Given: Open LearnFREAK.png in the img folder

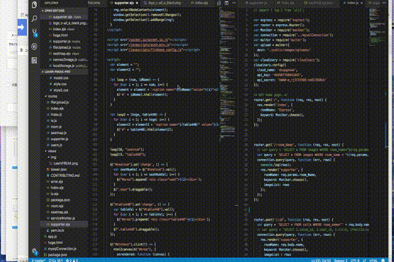Looking at the screenshot, I should (65, 163).
